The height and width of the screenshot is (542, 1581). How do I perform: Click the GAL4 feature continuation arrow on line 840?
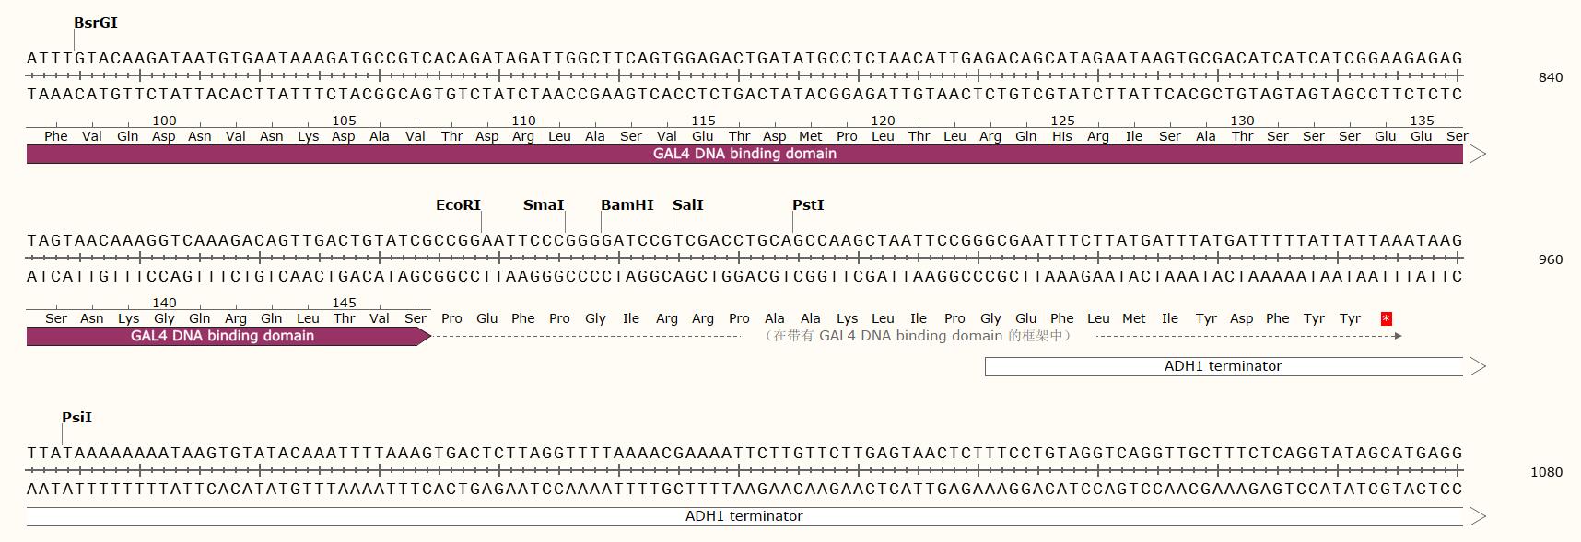1477,155
